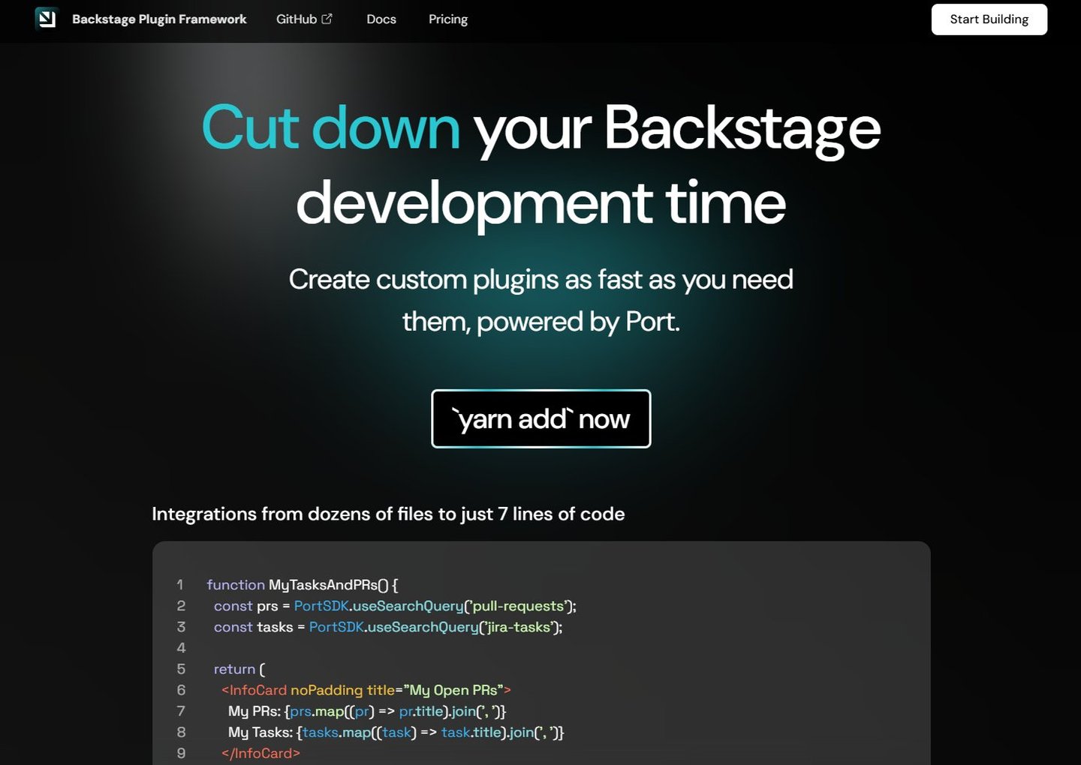Image resolution: width=1081 pixels, height=765 pixels.
Task: Open the GitHub nav link
Action: click(304, 19)
